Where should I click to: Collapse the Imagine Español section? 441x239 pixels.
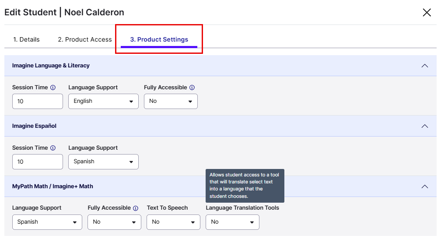(424, 126)
